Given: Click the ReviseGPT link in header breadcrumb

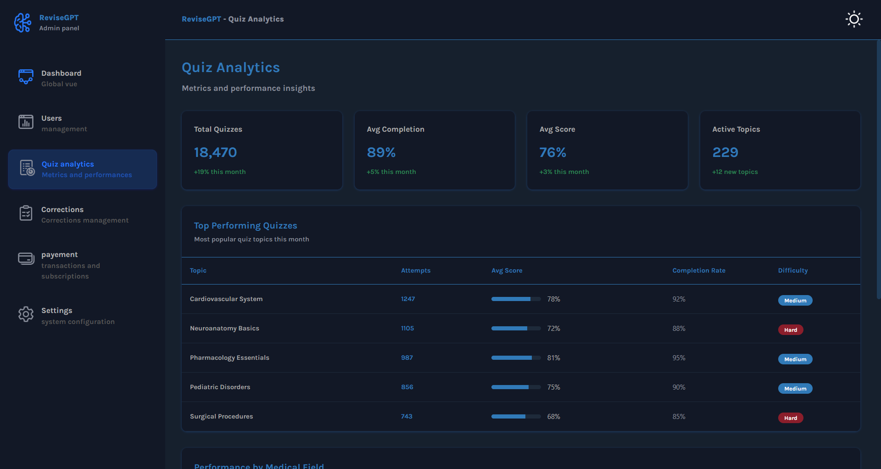Looking at the screenshot, I should 201,19.
